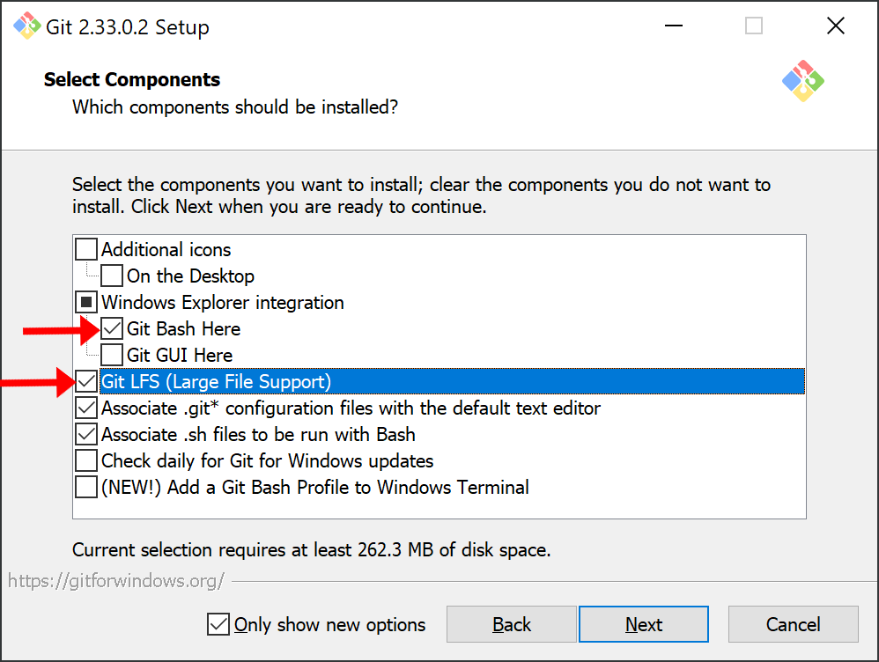Screen dimensions: 879x662
Task: Click the Git logo in title bar
Action: click(27, 26)
